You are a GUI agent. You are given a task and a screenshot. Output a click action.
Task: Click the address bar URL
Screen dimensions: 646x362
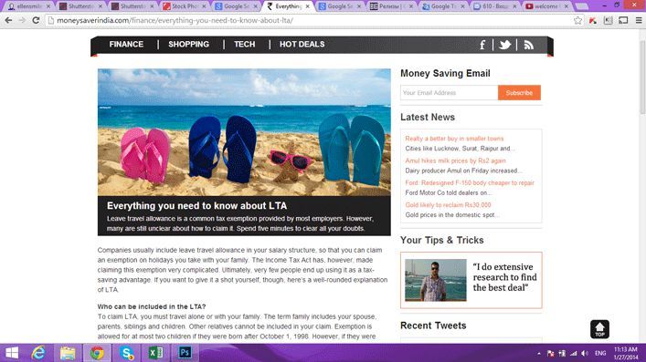point(175,20)
